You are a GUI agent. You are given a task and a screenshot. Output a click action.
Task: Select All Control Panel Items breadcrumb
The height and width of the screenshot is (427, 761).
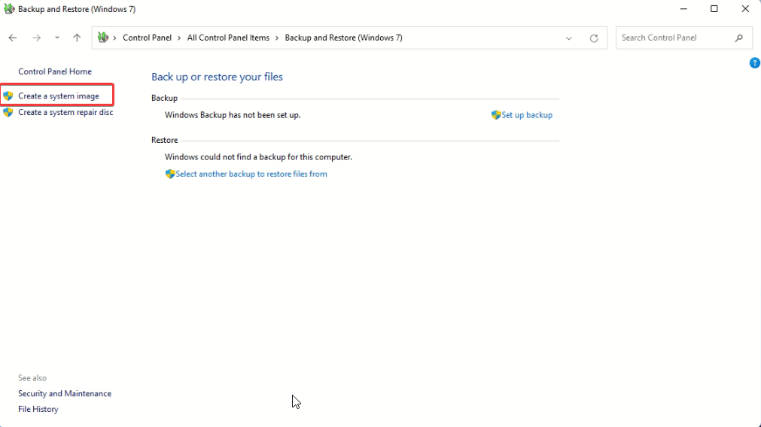(x=228, y=38)
